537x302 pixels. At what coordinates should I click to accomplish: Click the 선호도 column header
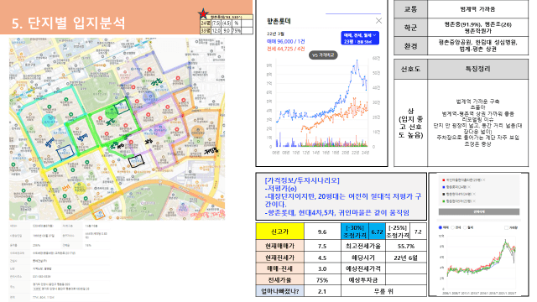pyautogui.click(x=410, y=69)
